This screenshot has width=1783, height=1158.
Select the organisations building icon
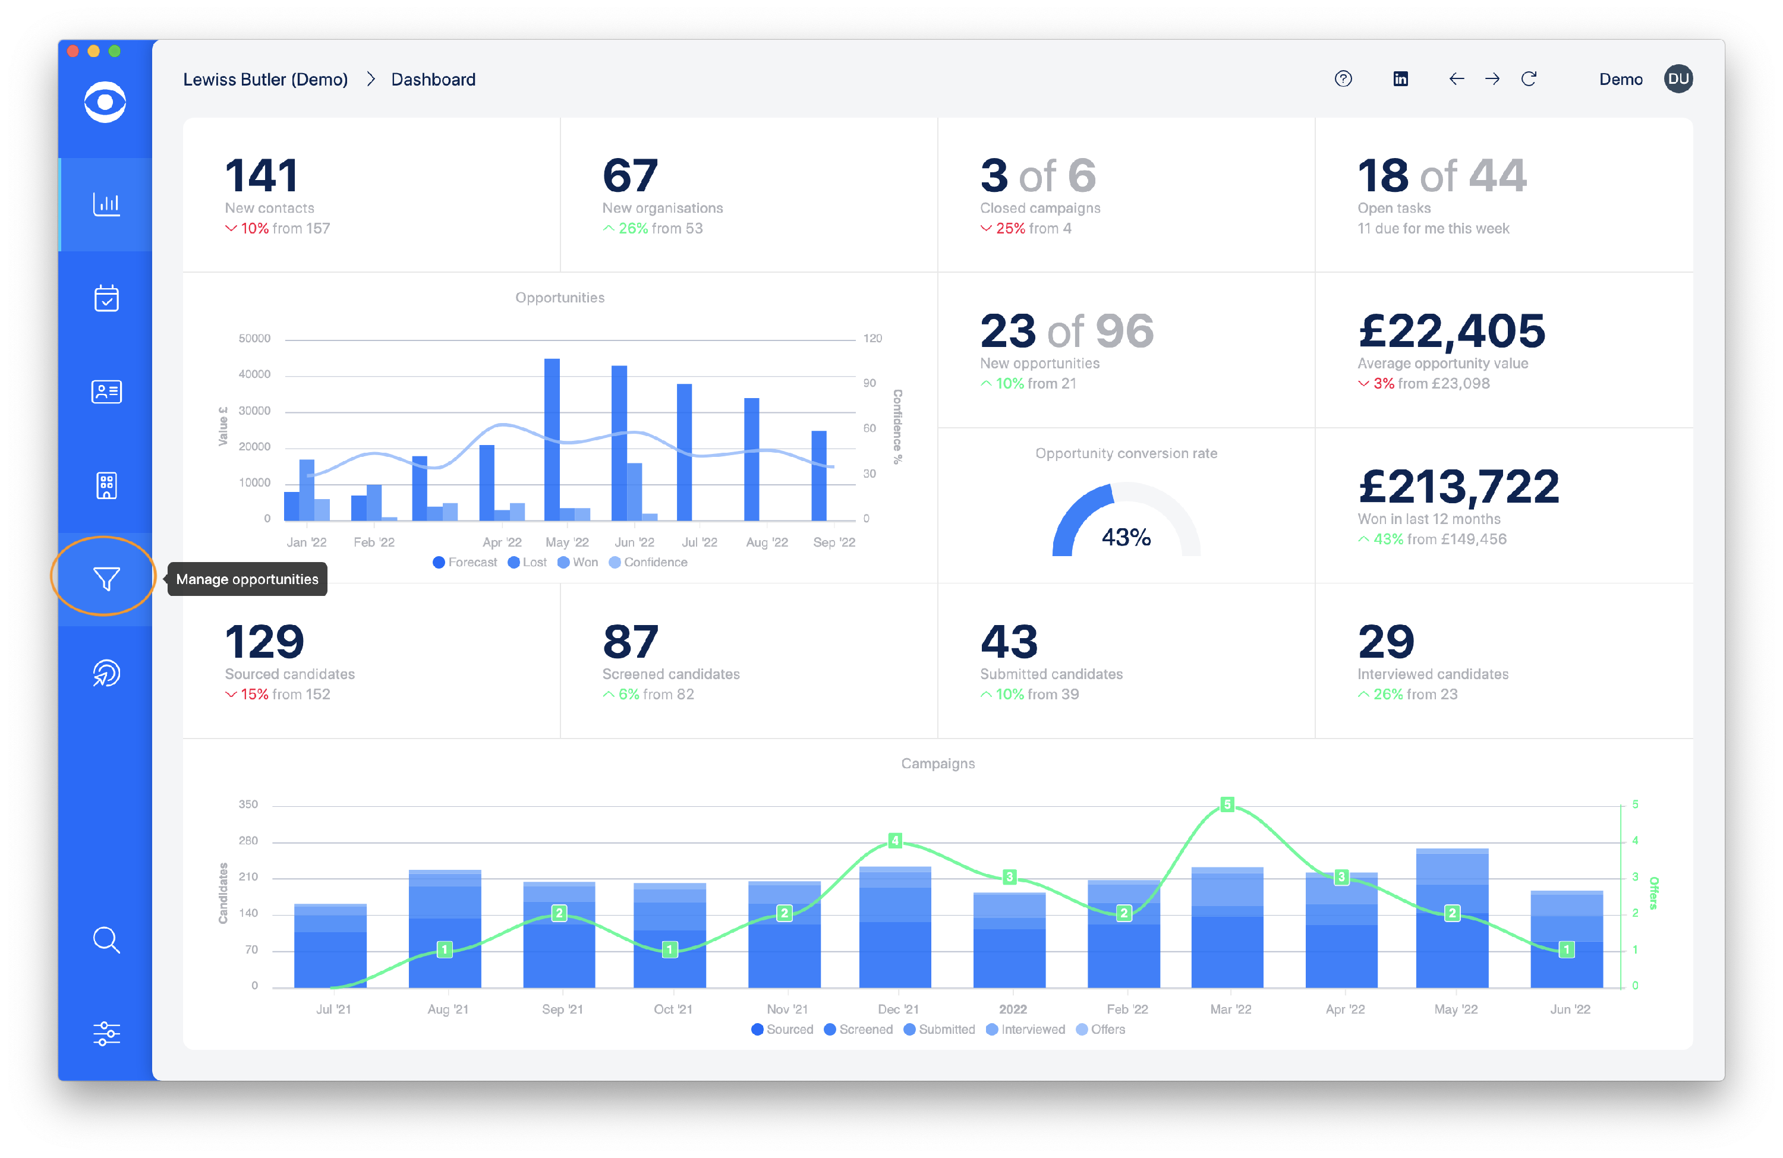click(x=106, y=485)
